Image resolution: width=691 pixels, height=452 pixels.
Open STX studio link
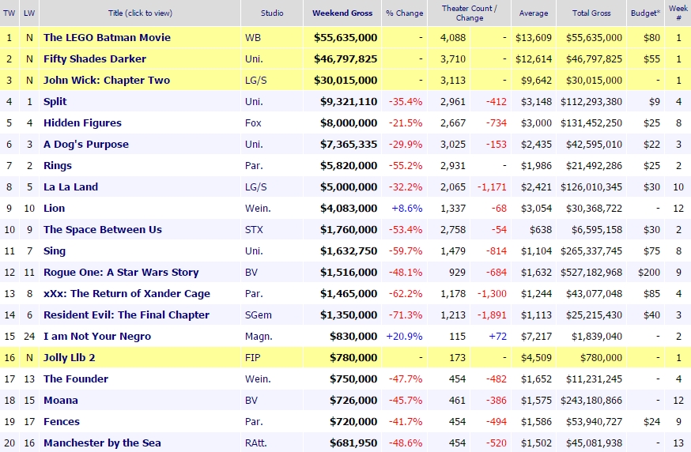[x=254, y=229]
